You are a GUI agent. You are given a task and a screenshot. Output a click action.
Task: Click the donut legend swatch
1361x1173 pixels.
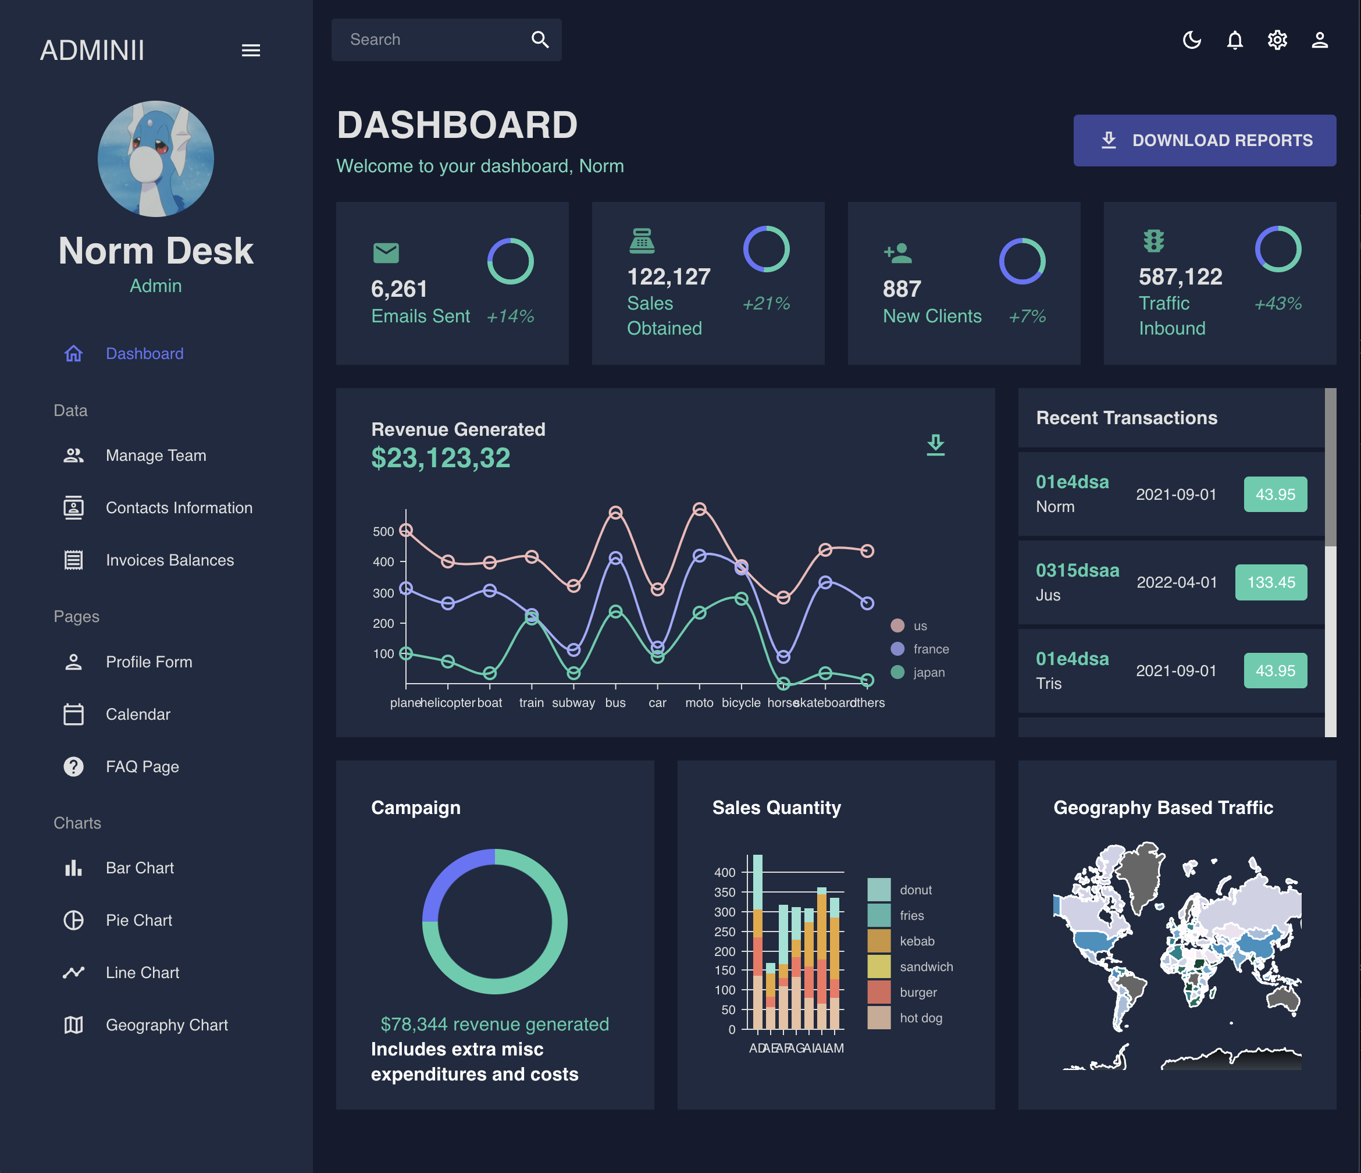pyautogui.click(x=879, y=889)
